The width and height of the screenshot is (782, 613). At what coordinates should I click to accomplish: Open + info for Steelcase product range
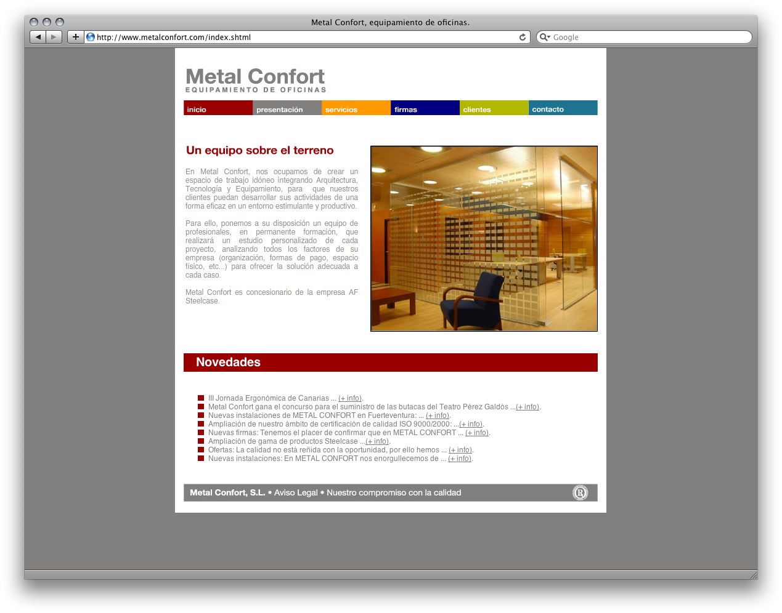(377, 441)
